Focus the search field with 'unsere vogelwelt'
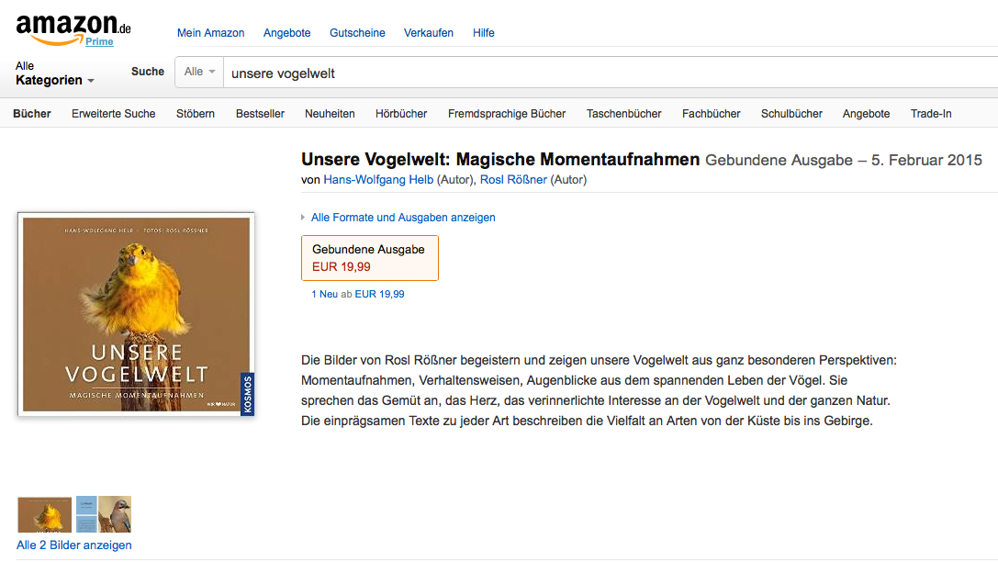Viewport: 998px width, 562px height. click(611, 73)
